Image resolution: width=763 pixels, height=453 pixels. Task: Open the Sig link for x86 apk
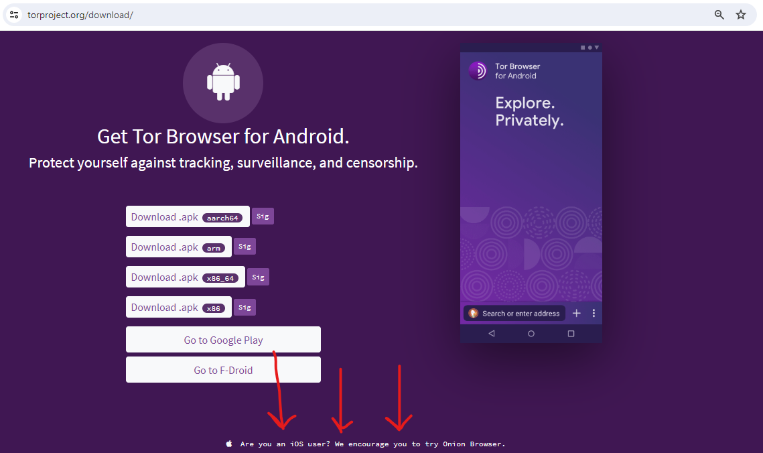pyautogui.click(x=245, y=307)
